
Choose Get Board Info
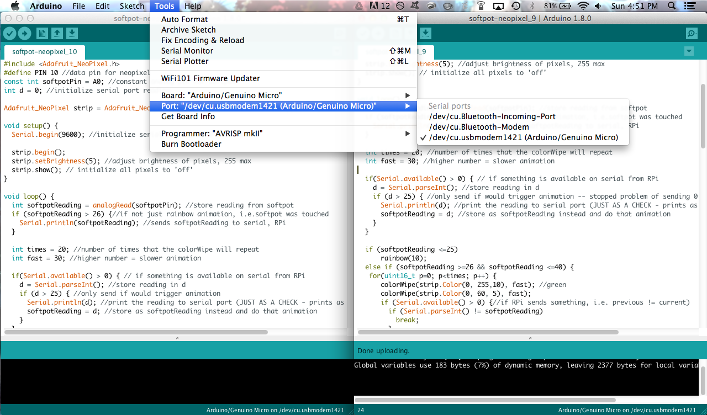[x=283, y=116]
